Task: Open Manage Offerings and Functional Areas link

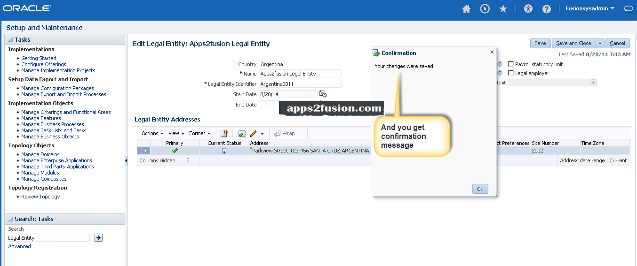Action: coord(66,112)
